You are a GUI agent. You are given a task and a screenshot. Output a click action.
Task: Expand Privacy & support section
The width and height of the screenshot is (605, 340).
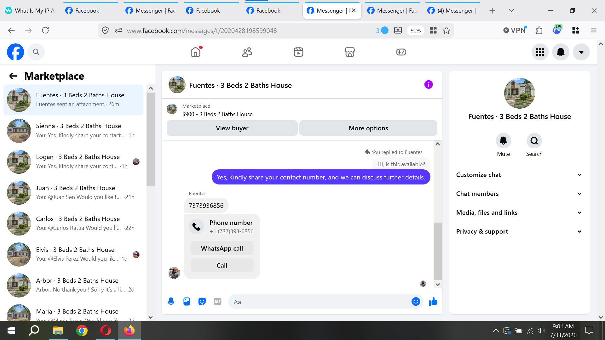519,231
